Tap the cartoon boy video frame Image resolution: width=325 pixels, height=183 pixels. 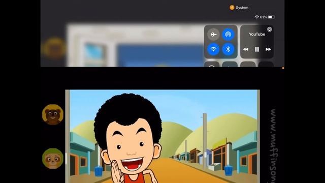point(162,136)
